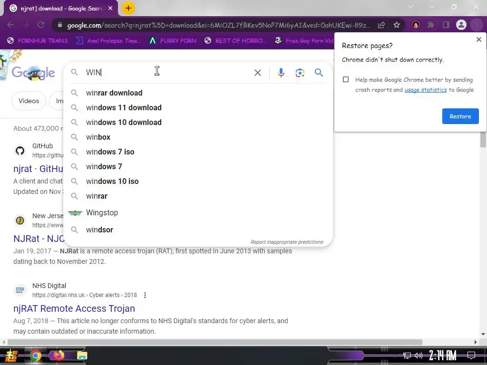Pick the 'windows 10 iso' suggestion

198,181
